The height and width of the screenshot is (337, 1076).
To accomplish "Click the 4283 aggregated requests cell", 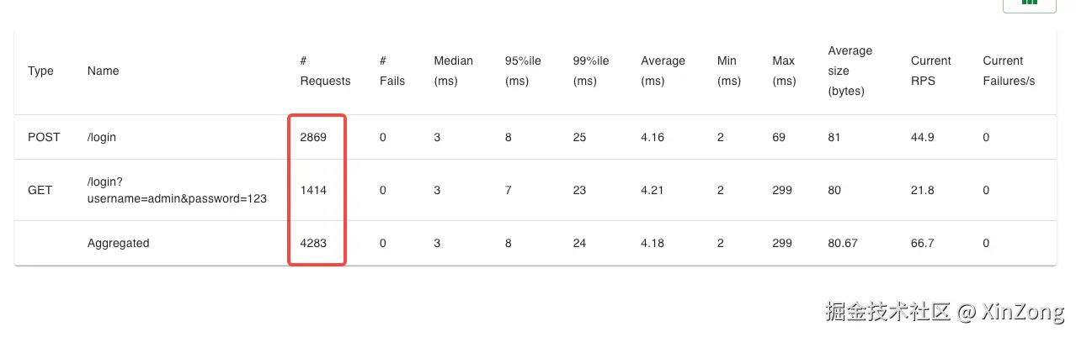I will [x=313, y=244].
